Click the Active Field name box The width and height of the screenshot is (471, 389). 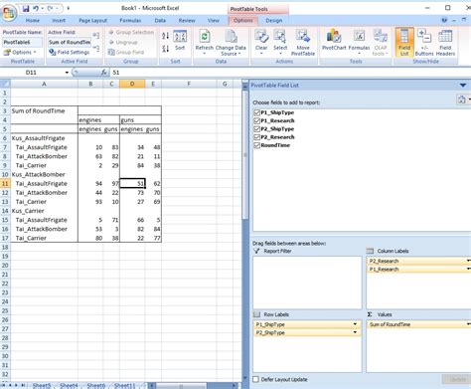(70, 42)
